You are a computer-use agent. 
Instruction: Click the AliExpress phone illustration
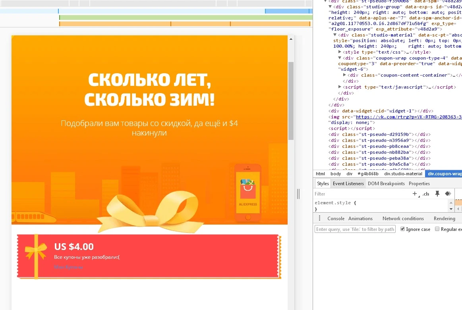point(248,193)
